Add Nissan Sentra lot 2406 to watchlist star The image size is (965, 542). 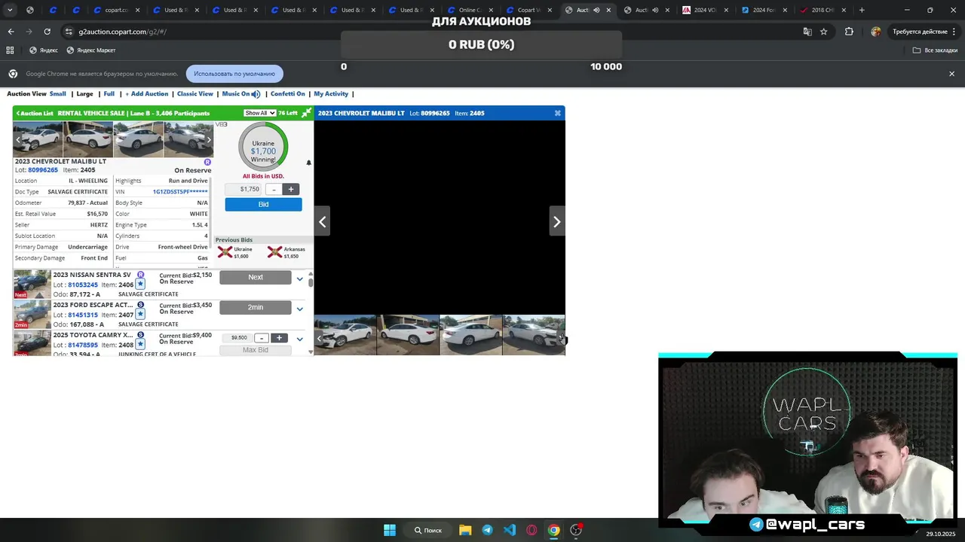pyautogui.click(x=140, y=285)
